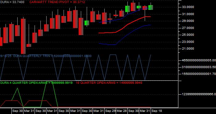Screen dimensions: 216x114
Task: Click the Mar 28 date marker
Action: [x=122, y=111]
